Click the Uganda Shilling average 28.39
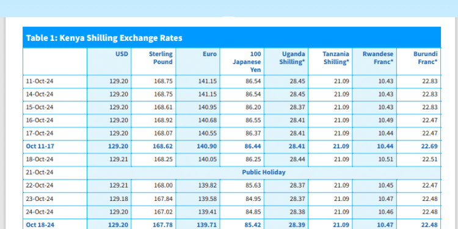 (297, 225)
